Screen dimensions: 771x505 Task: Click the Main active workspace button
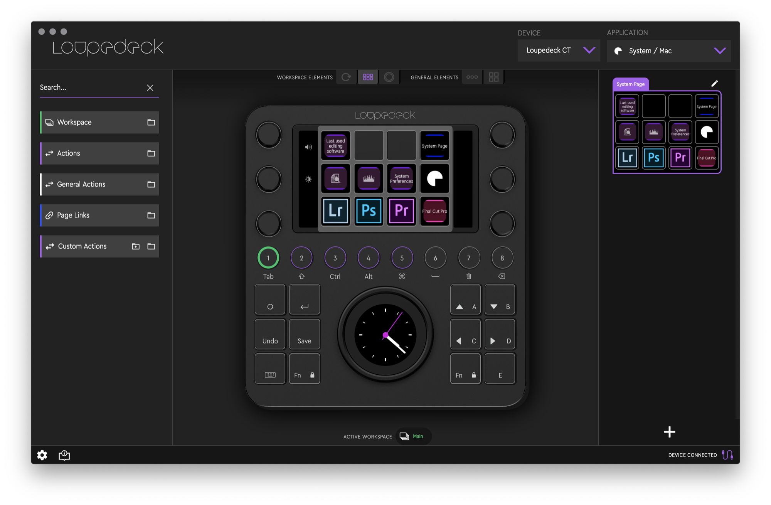[413, 436]
